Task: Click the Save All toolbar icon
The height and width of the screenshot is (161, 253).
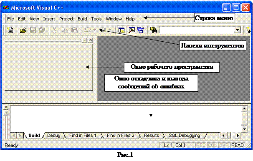Action: pyautogui.click(x=42, y=30)
